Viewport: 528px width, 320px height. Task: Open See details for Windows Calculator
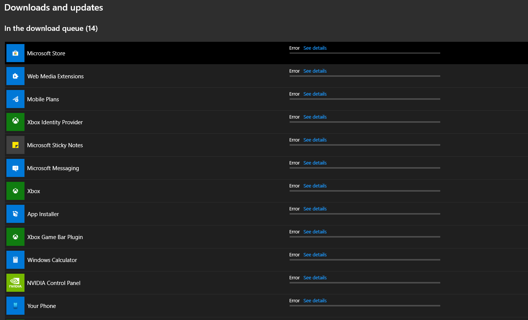(x=315, y=254)
